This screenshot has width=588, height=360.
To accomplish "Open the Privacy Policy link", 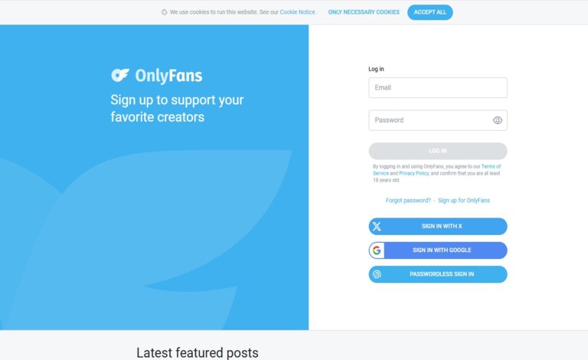I will pyautogui.click(x=413, y=173).
